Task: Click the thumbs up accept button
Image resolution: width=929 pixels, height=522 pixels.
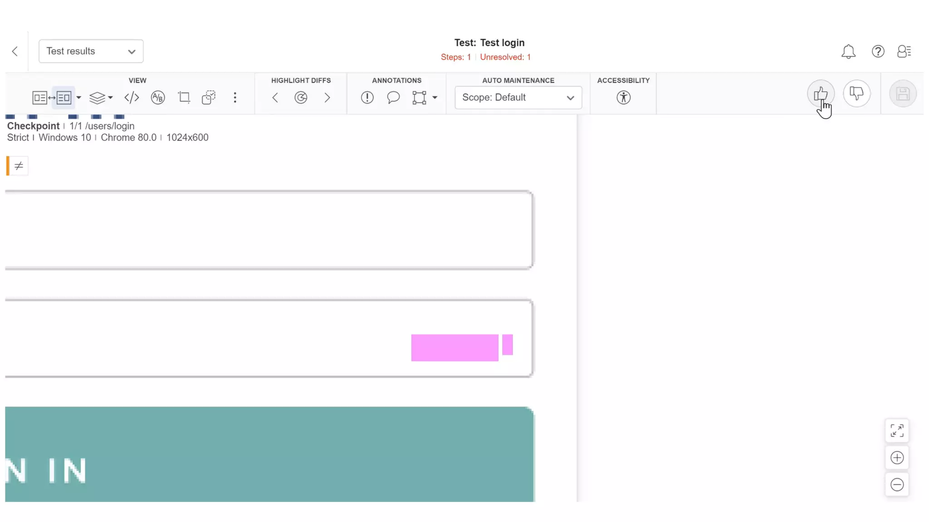Action: click(x=820, y=94)
